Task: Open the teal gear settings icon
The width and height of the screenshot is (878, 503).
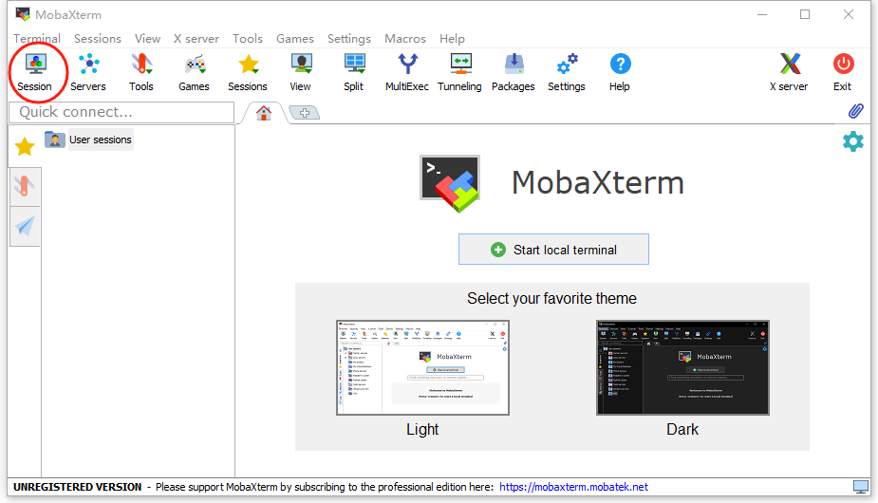Action: [x=853, y=142]
